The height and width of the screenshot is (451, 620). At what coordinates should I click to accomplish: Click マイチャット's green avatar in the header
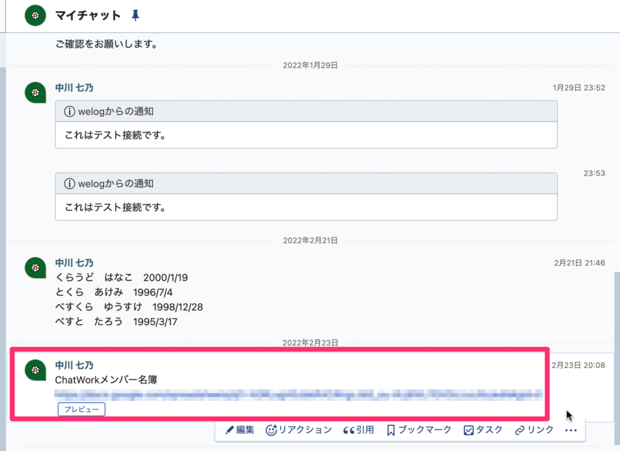35,14
